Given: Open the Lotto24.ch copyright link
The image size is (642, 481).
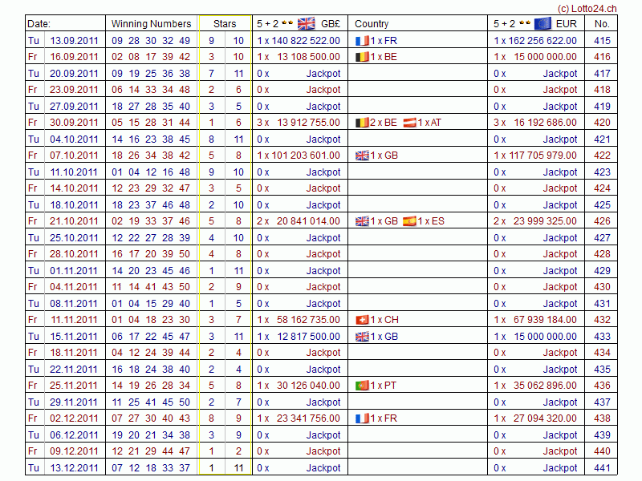Looking at the screenshot, I should tap(587, 7).
